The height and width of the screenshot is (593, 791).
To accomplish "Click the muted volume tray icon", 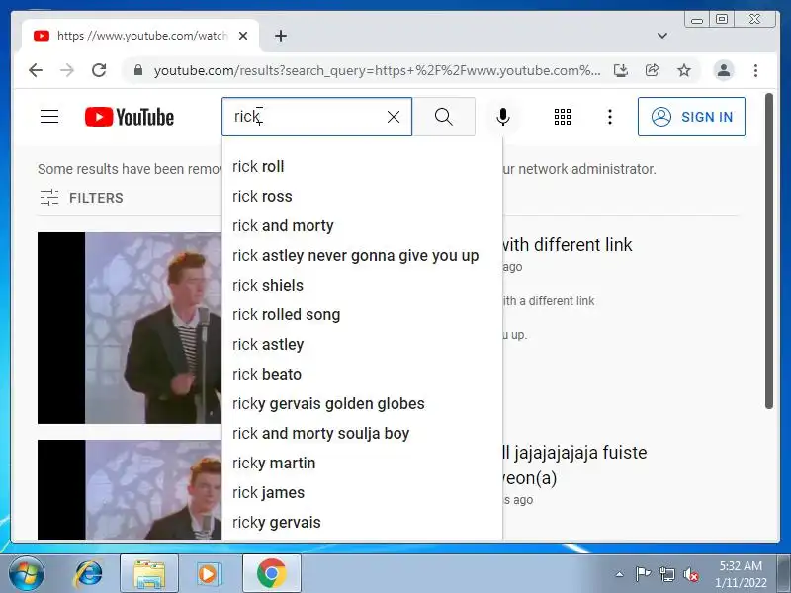I will click(x=690, y=574).
